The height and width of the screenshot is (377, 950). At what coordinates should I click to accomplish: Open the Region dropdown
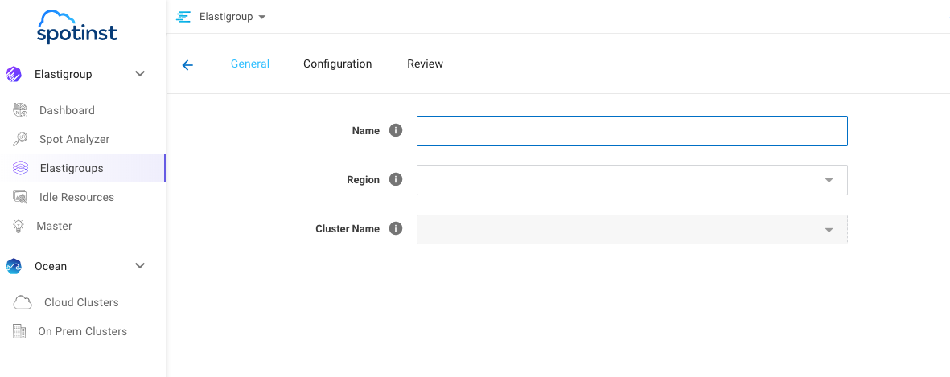pos(631,180)
